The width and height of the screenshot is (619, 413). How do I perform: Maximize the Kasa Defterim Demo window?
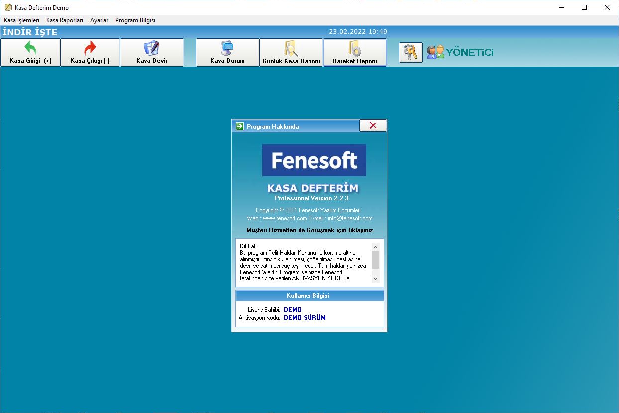[584, 7]
